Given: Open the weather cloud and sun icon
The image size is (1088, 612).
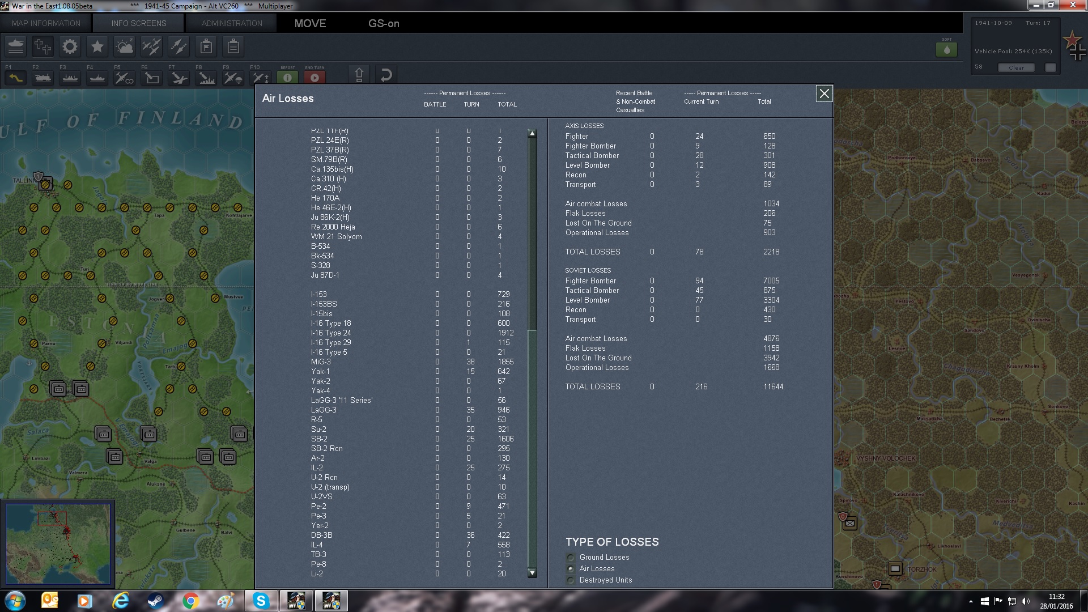Looking at the screenshot, I should [125, 46].
